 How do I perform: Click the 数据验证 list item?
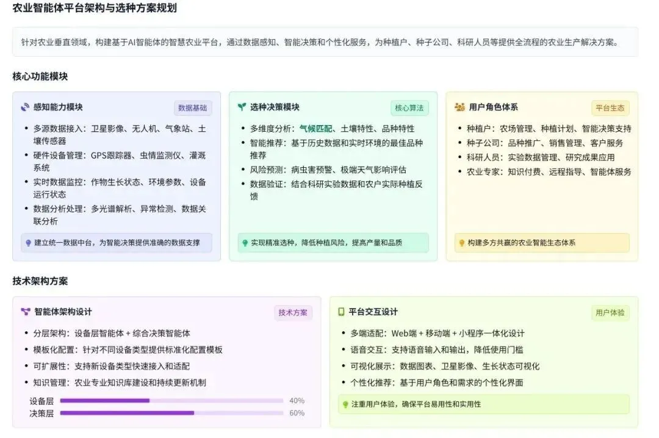(336, 190)
